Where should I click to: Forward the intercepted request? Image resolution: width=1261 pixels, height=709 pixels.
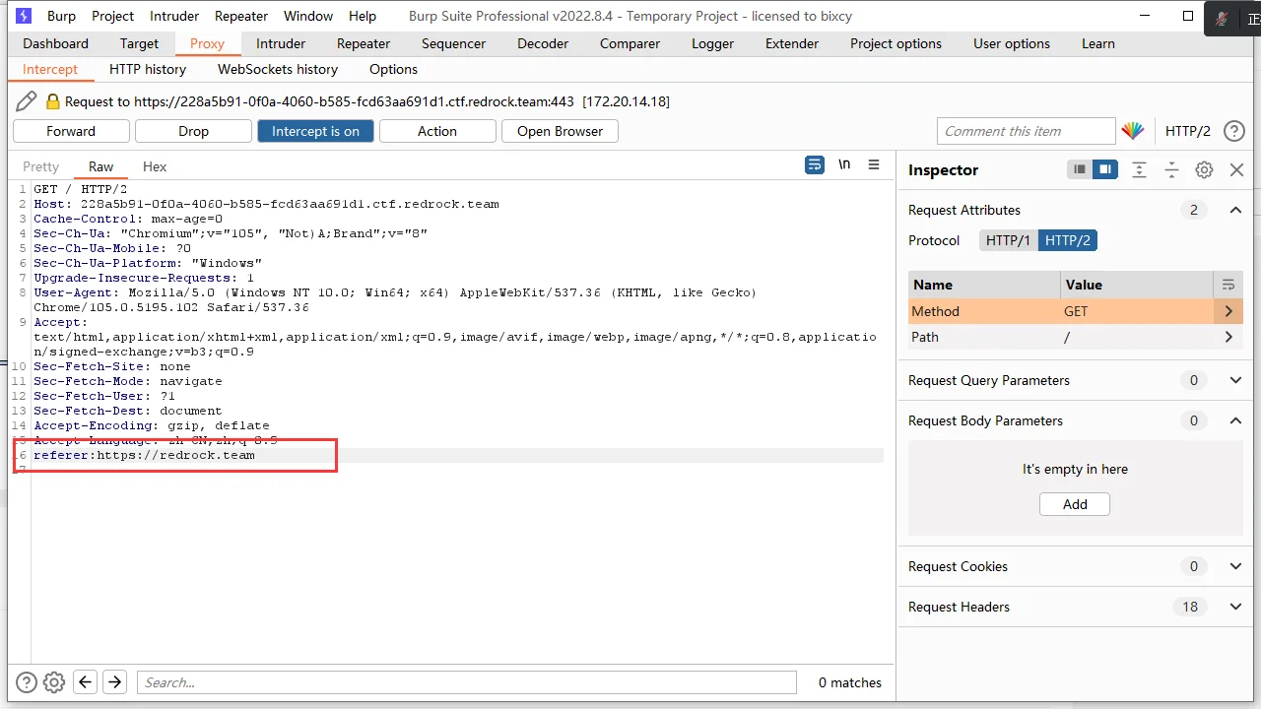tap(71, 131)
